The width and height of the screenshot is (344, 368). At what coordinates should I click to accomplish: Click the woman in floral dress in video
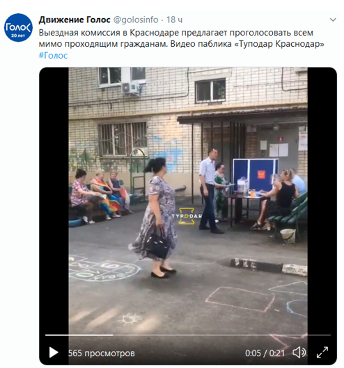click(157, 217)
